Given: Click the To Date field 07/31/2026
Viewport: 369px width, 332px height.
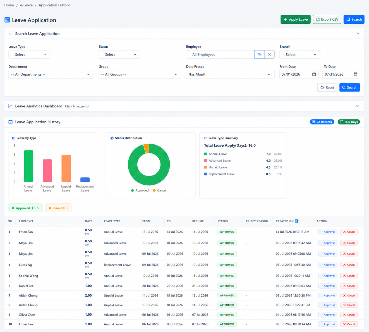Looking at the screenshot, I should point(341,74).
